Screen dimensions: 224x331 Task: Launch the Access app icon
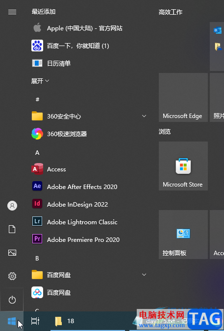(x=37, y=169)
